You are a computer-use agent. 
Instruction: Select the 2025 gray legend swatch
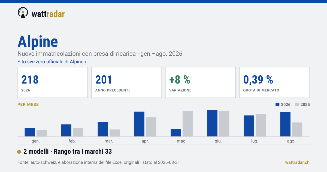click(297, 105)
